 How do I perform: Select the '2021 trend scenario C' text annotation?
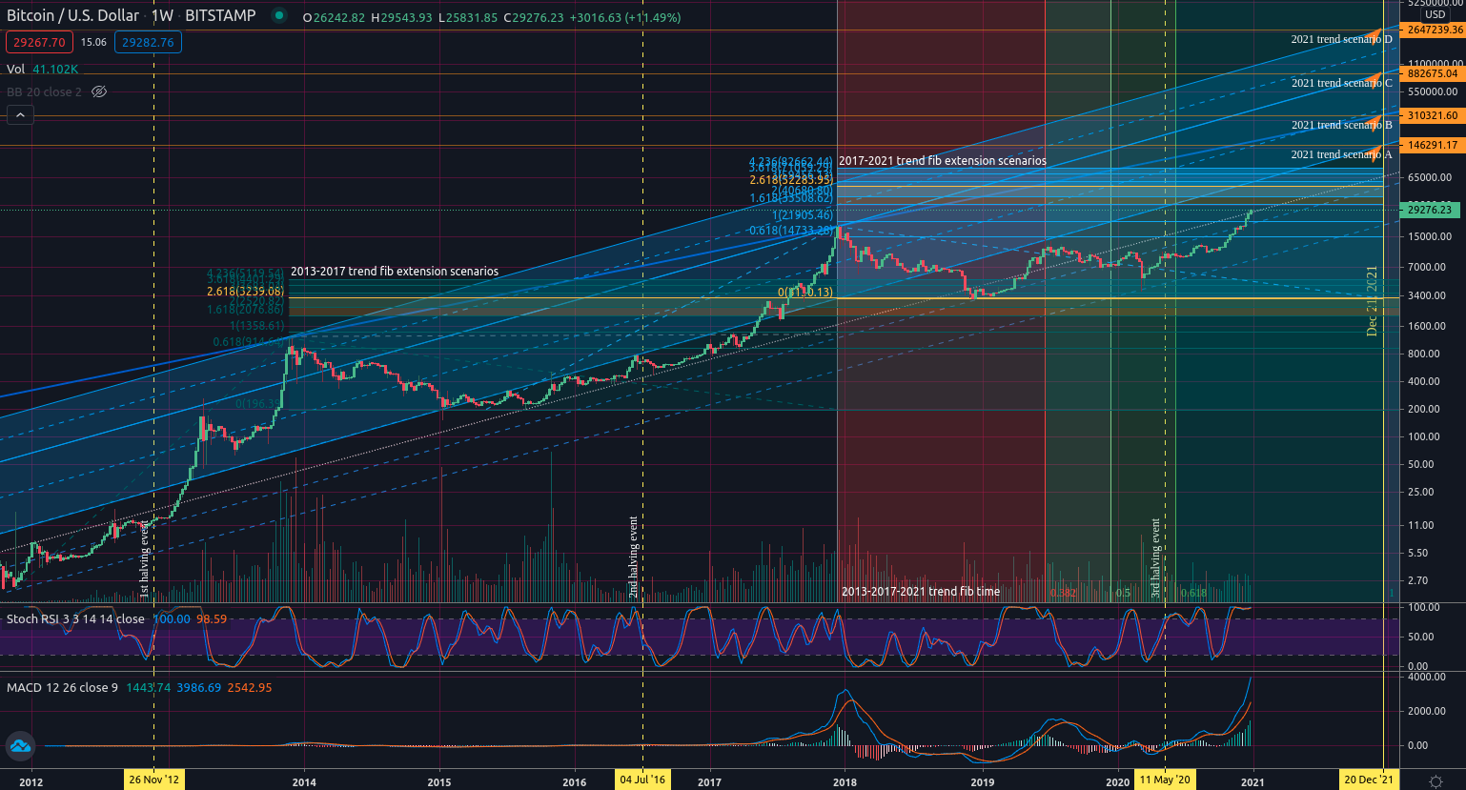(x=1342, y=83)
